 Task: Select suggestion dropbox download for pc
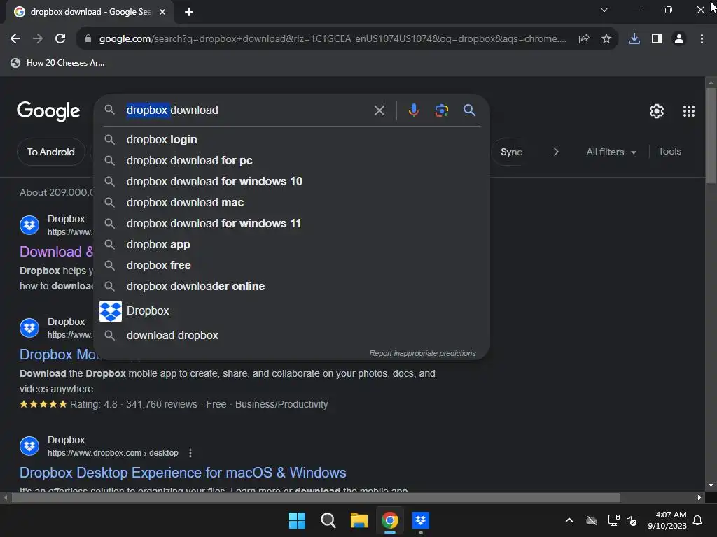(292, 161)
